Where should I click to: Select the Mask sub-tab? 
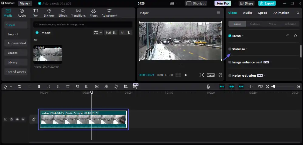[x=272, y=24]
